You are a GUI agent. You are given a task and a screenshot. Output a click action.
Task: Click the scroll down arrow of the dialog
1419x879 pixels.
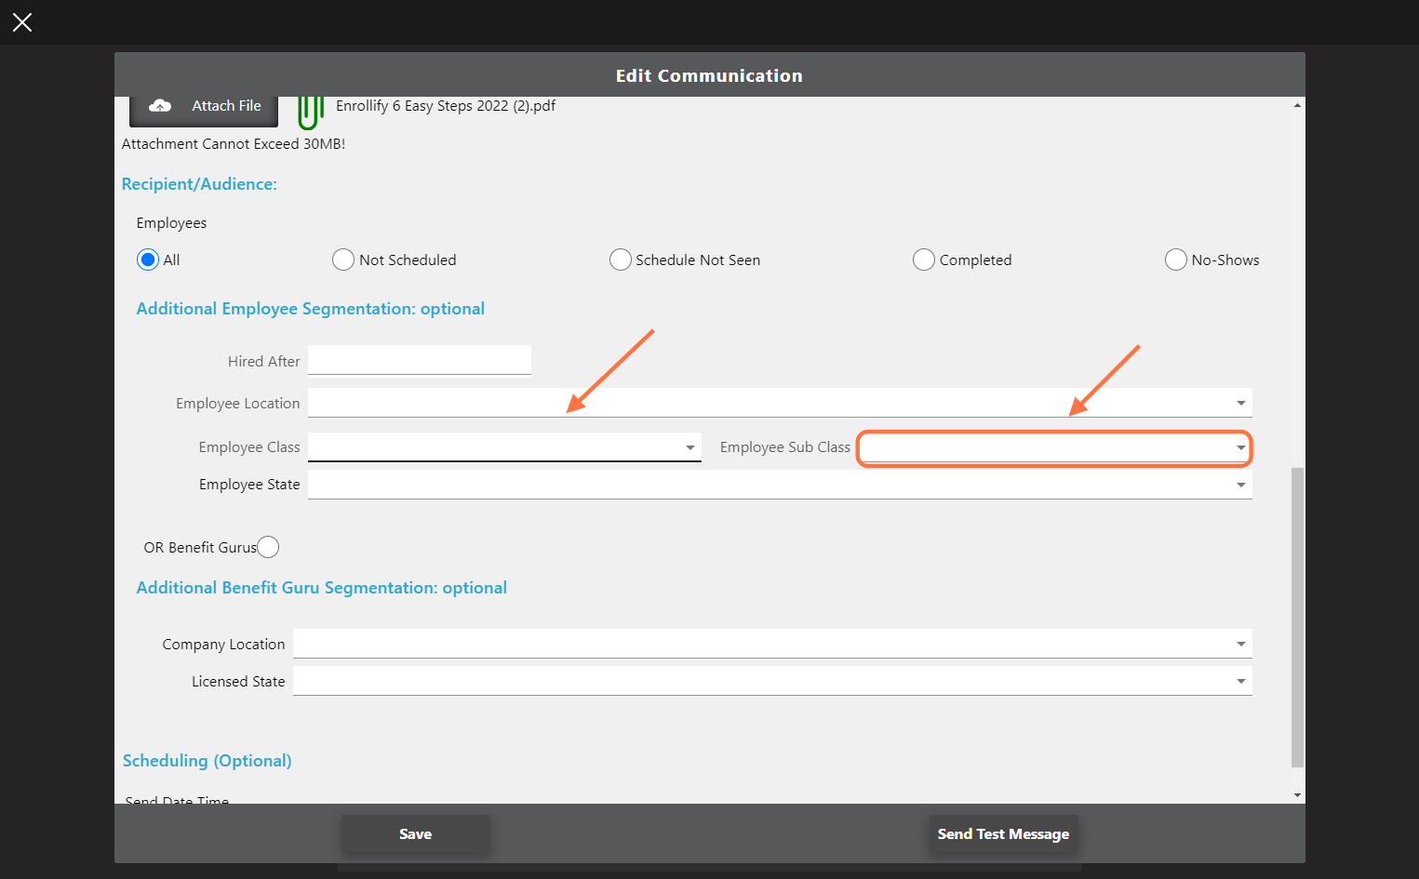pyautogui.click(x=1297, y=795)
